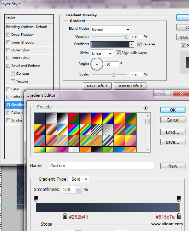Click the Angle value field

point(112,64)
